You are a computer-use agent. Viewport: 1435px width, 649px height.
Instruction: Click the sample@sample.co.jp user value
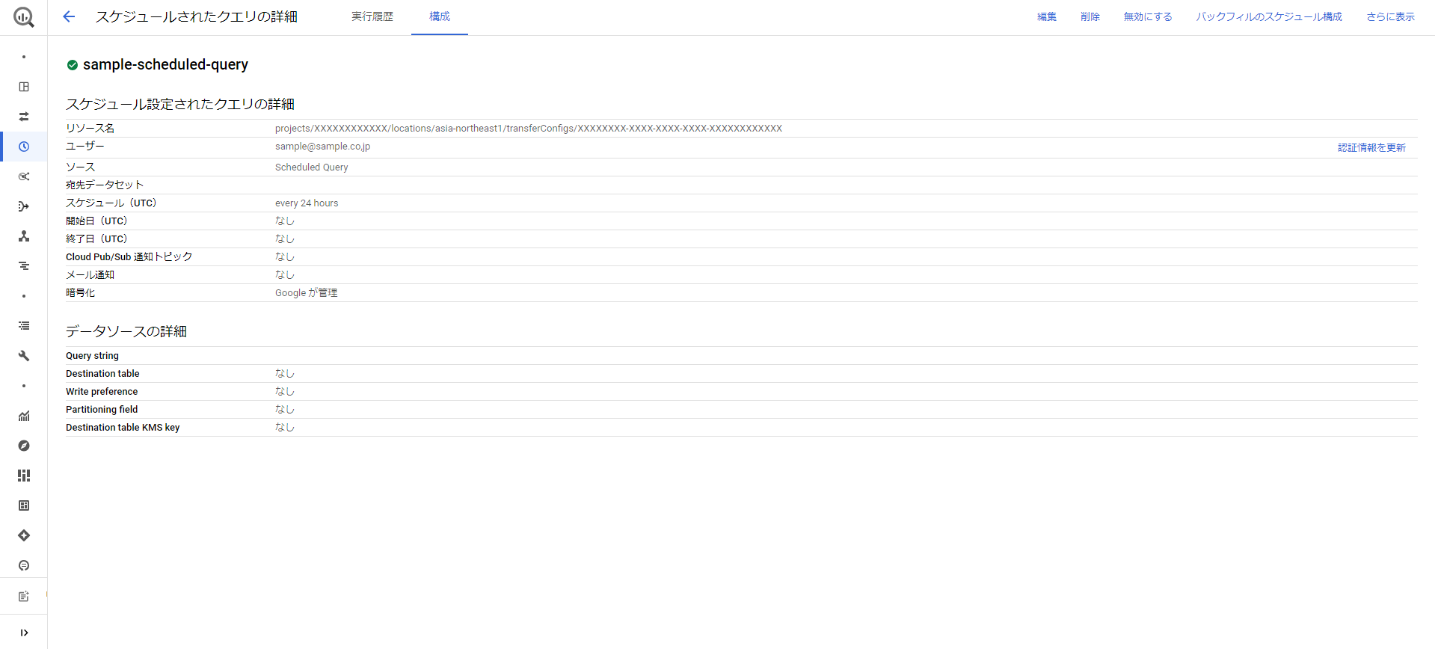click(322, 147)
